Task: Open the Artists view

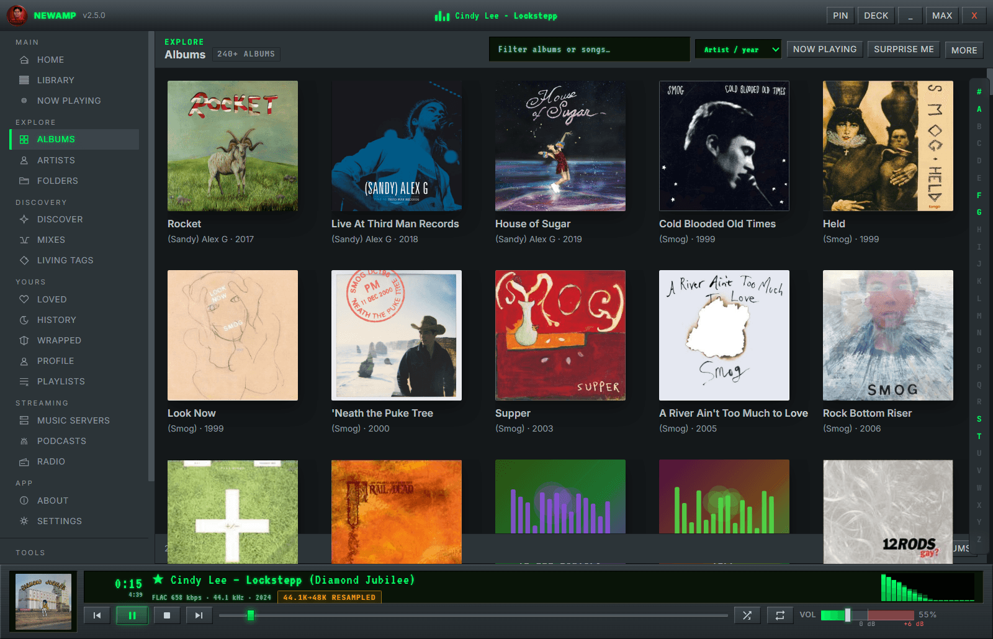Action: point(74,160)
